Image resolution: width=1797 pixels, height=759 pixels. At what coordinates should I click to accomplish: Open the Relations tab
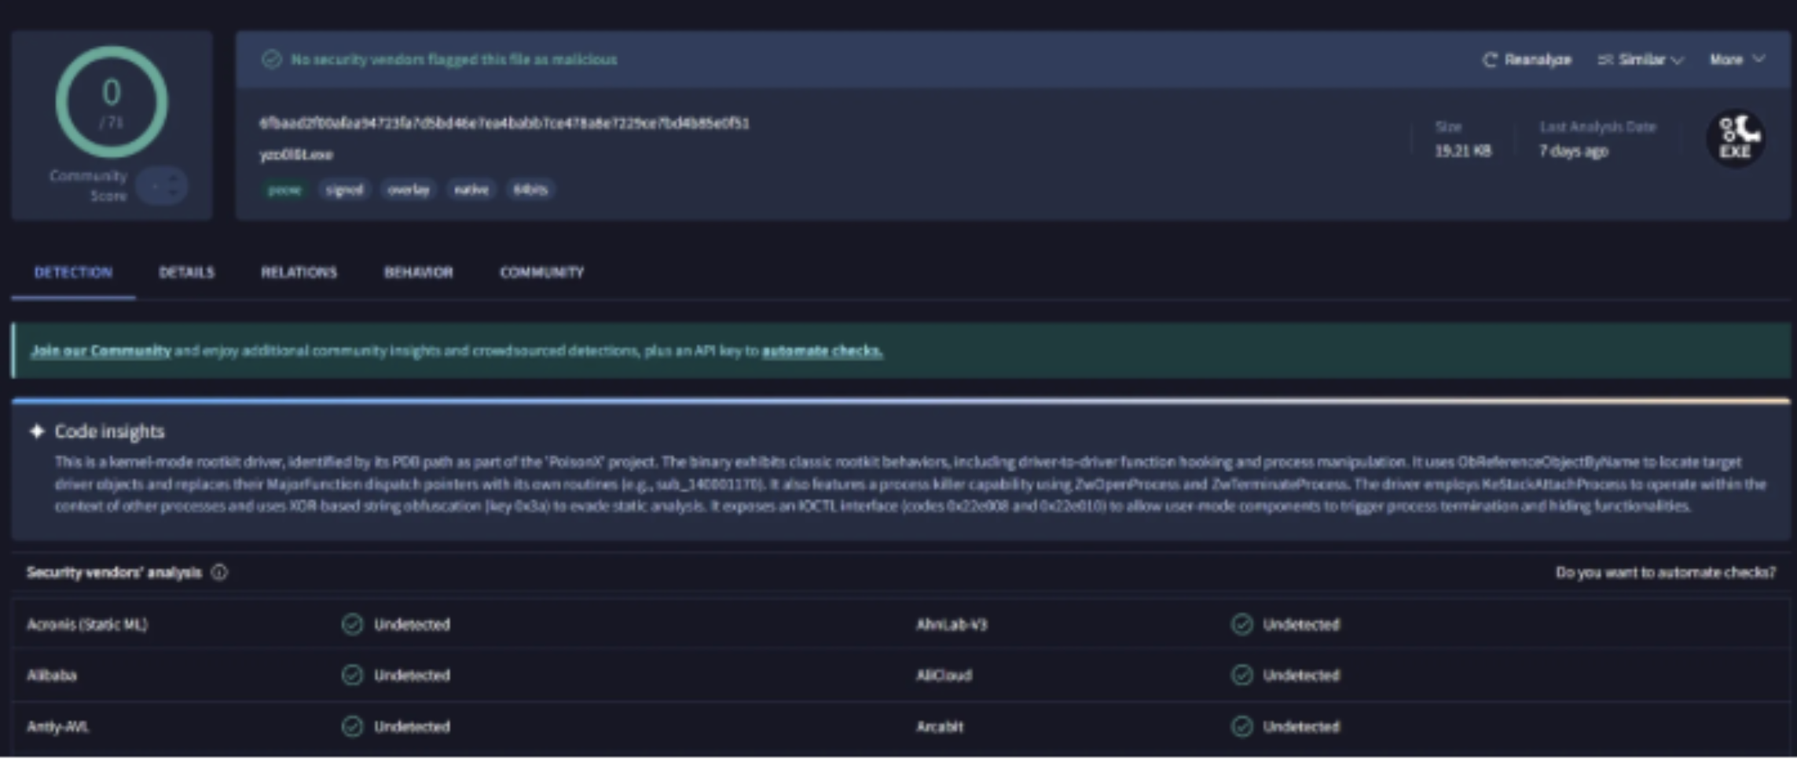[299, 273]
